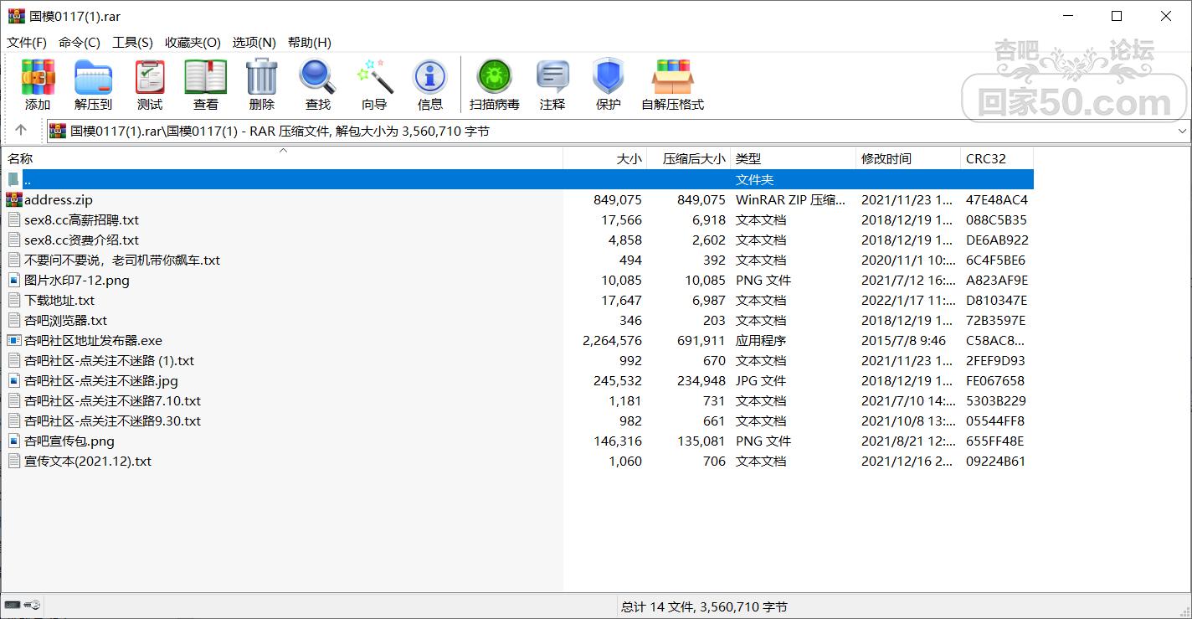Select file sex8.cc高薪招聘.txt
The width and height of the screenshot is (1192, 619).
(81, 219)
